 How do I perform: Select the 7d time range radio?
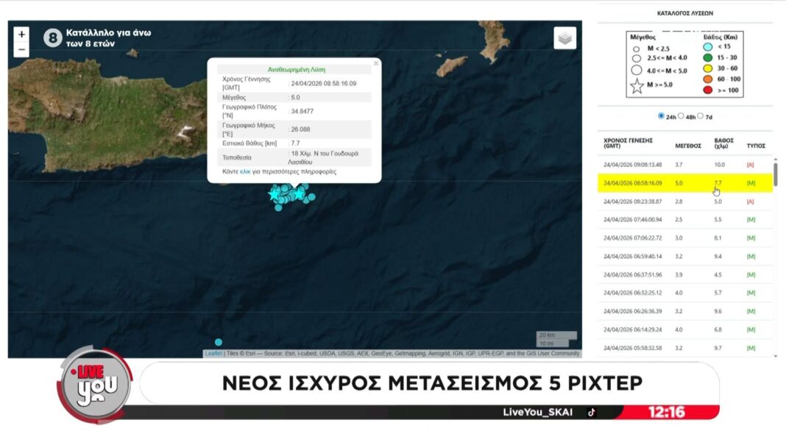(x=700, y=116)
